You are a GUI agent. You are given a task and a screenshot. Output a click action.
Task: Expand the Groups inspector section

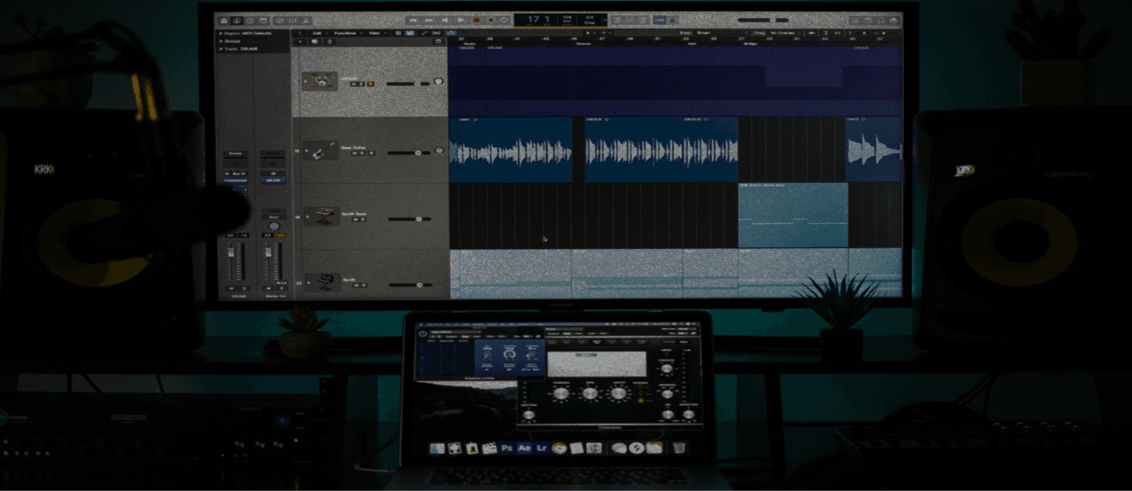tap(221, 41)
